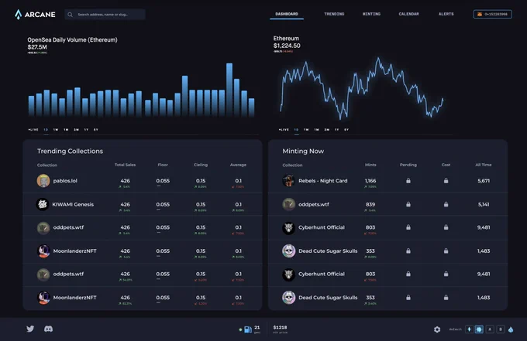The width and height of the screenshot is (527, 341).
Task: Click the Mints value 1,166
Action: click(x=370, y=181)
